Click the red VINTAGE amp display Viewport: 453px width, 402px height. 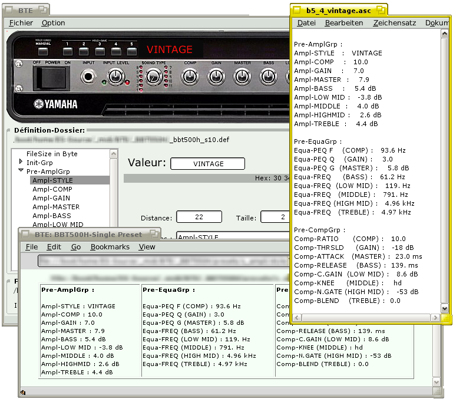[x=170, y=50]
